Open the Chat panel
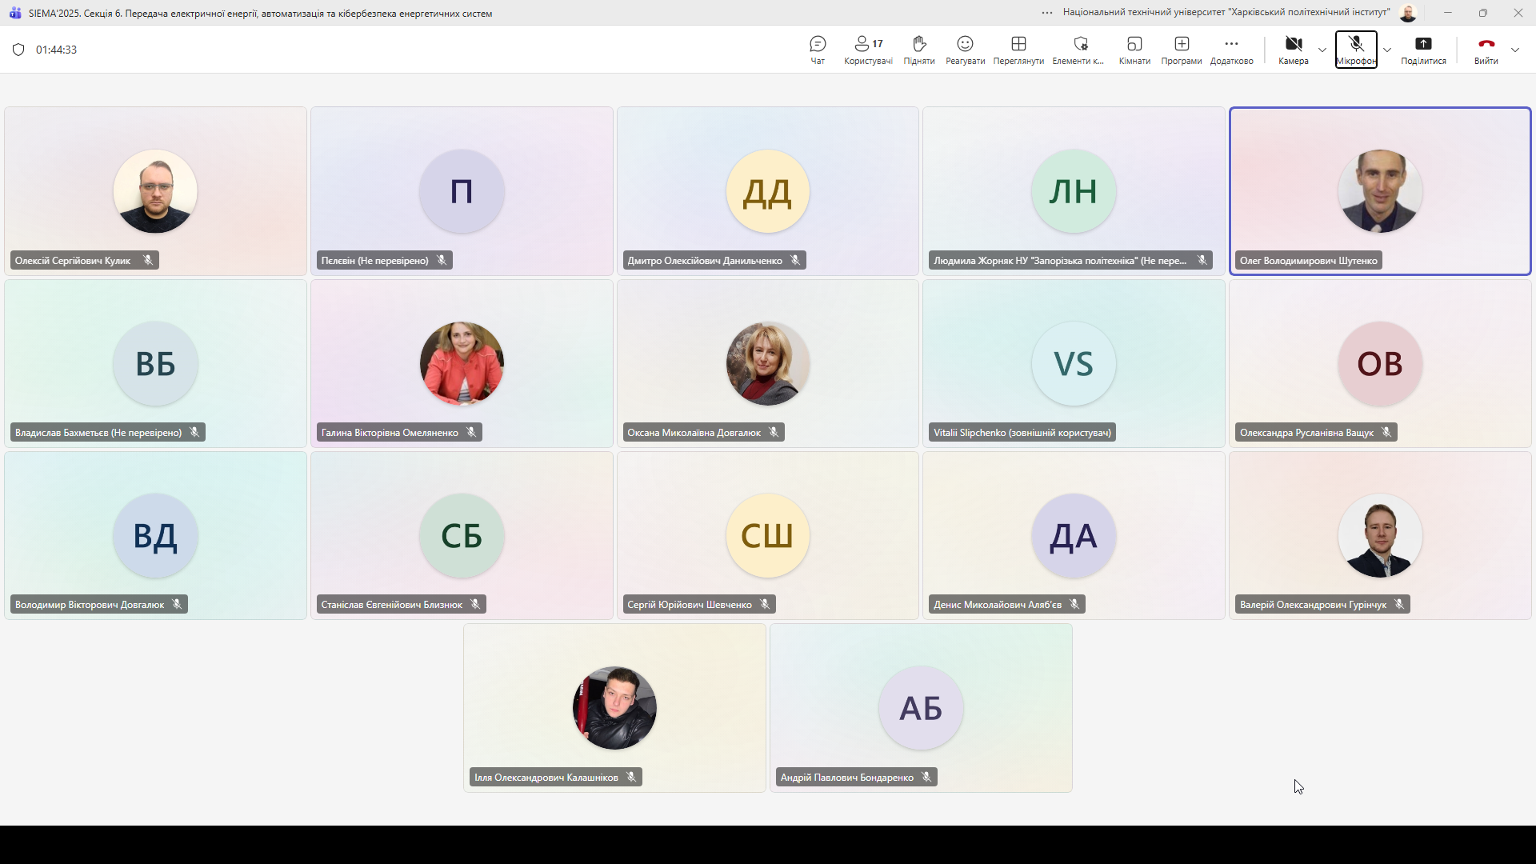The width and height of the screenshot is (1536, 864). click(817, 50)
